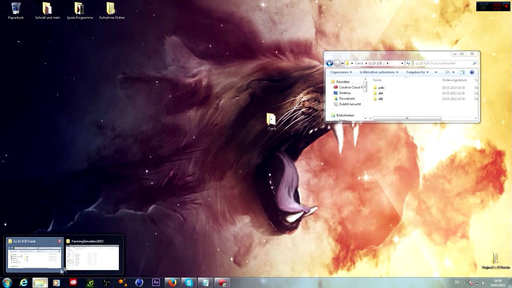512x288 pixels.
Task: Click the horizontal scrollbar in the file list
Action: pyautogui.click(x=407, y=118)
